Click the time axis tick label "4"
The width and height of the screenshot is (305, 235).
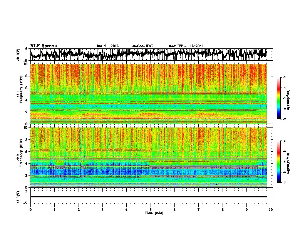(126, 210)
